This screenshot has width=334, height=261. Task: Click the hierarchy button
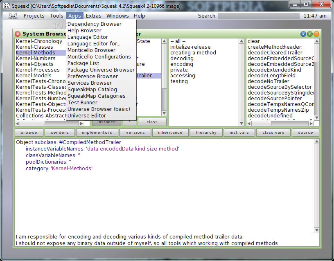(206, 133)
